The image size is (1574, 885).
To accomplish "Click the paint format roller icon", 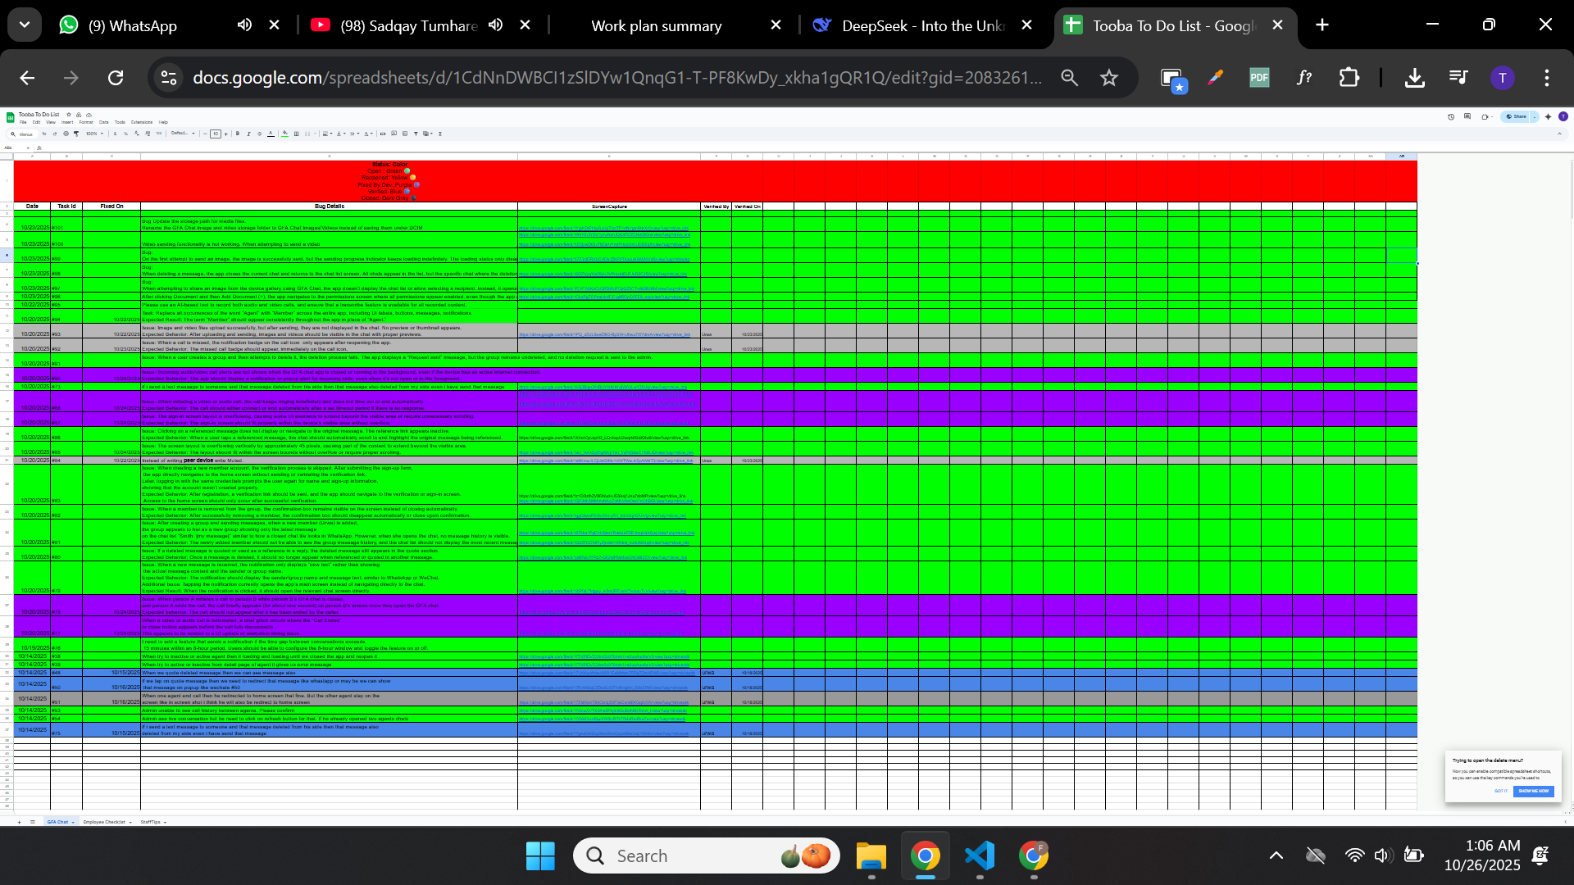I will click(76, 134).
